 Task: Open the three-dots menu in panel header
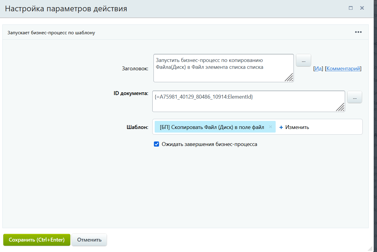(358, 32)
